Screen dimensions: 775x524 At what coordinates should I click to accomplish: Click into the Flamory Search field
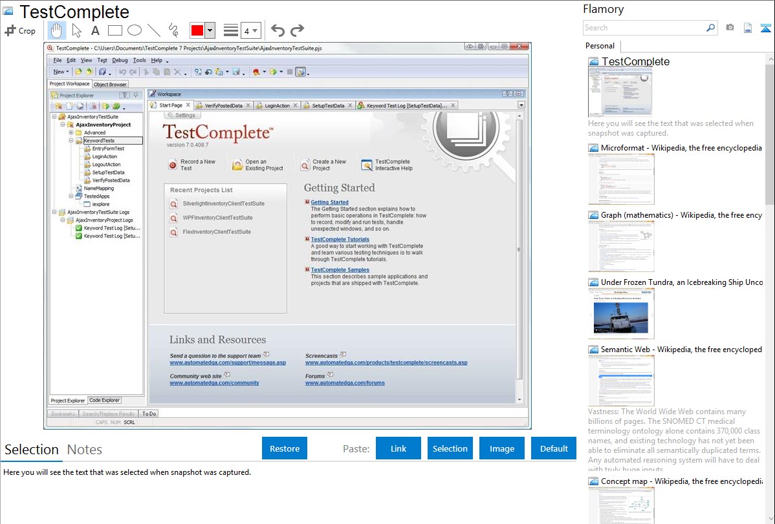(644, 28)
